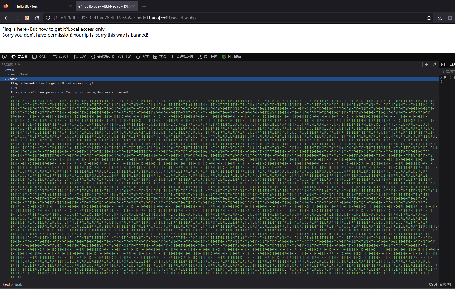Click the insecure connection lock icon

tap(55, 18)
